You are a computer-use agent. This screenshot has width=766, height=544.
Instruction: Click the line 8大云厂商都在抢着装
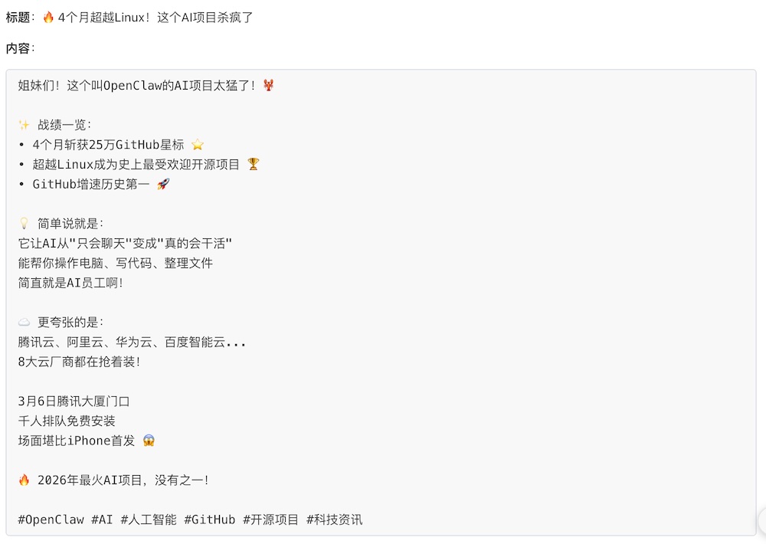tap(79, 362)
